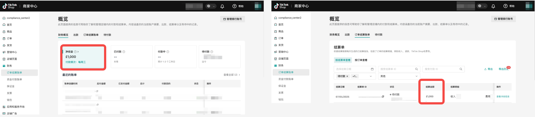Click the 导出 export button
535x117 pixels.
point(488,69)
